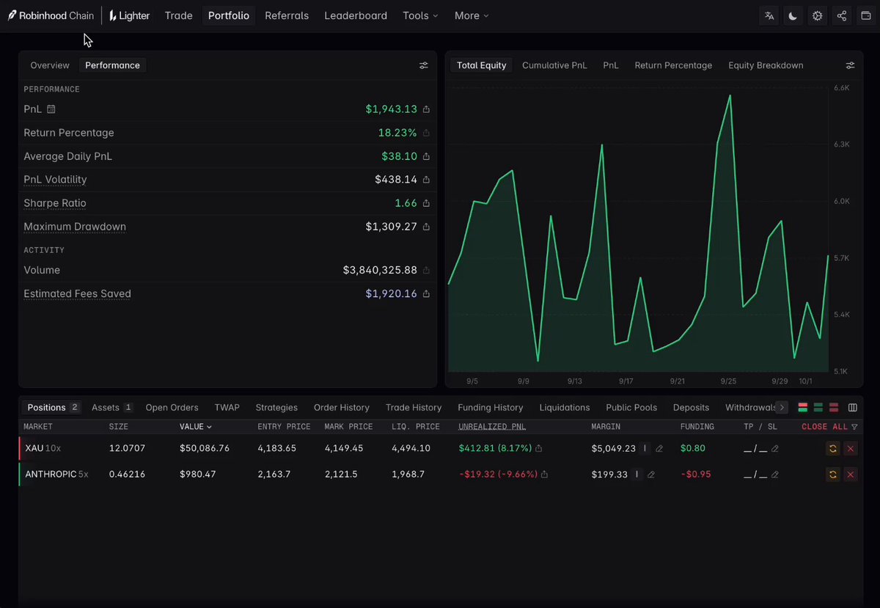The width and height of the screenshot is (880, 608).
Task: Click the share icon in the header
Action: [841, 15]
